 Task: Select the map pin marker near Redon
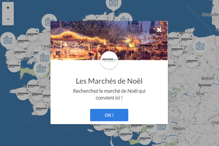click(x=161, y=126)
